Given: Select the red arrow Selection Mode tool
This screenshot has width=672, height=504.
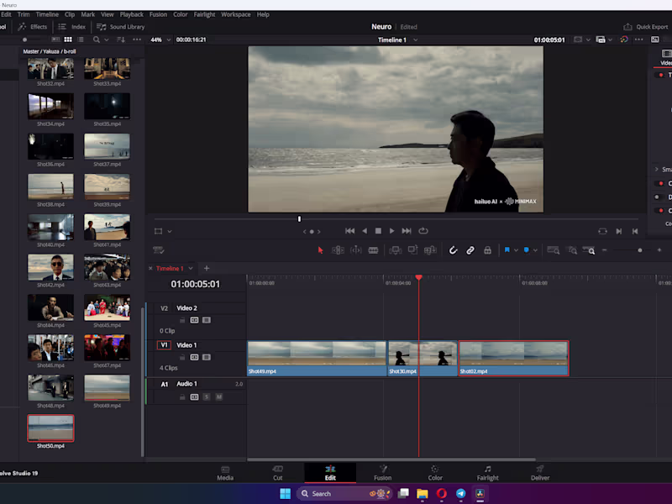Looking at the screenshot, I should [x=320, y=250].
